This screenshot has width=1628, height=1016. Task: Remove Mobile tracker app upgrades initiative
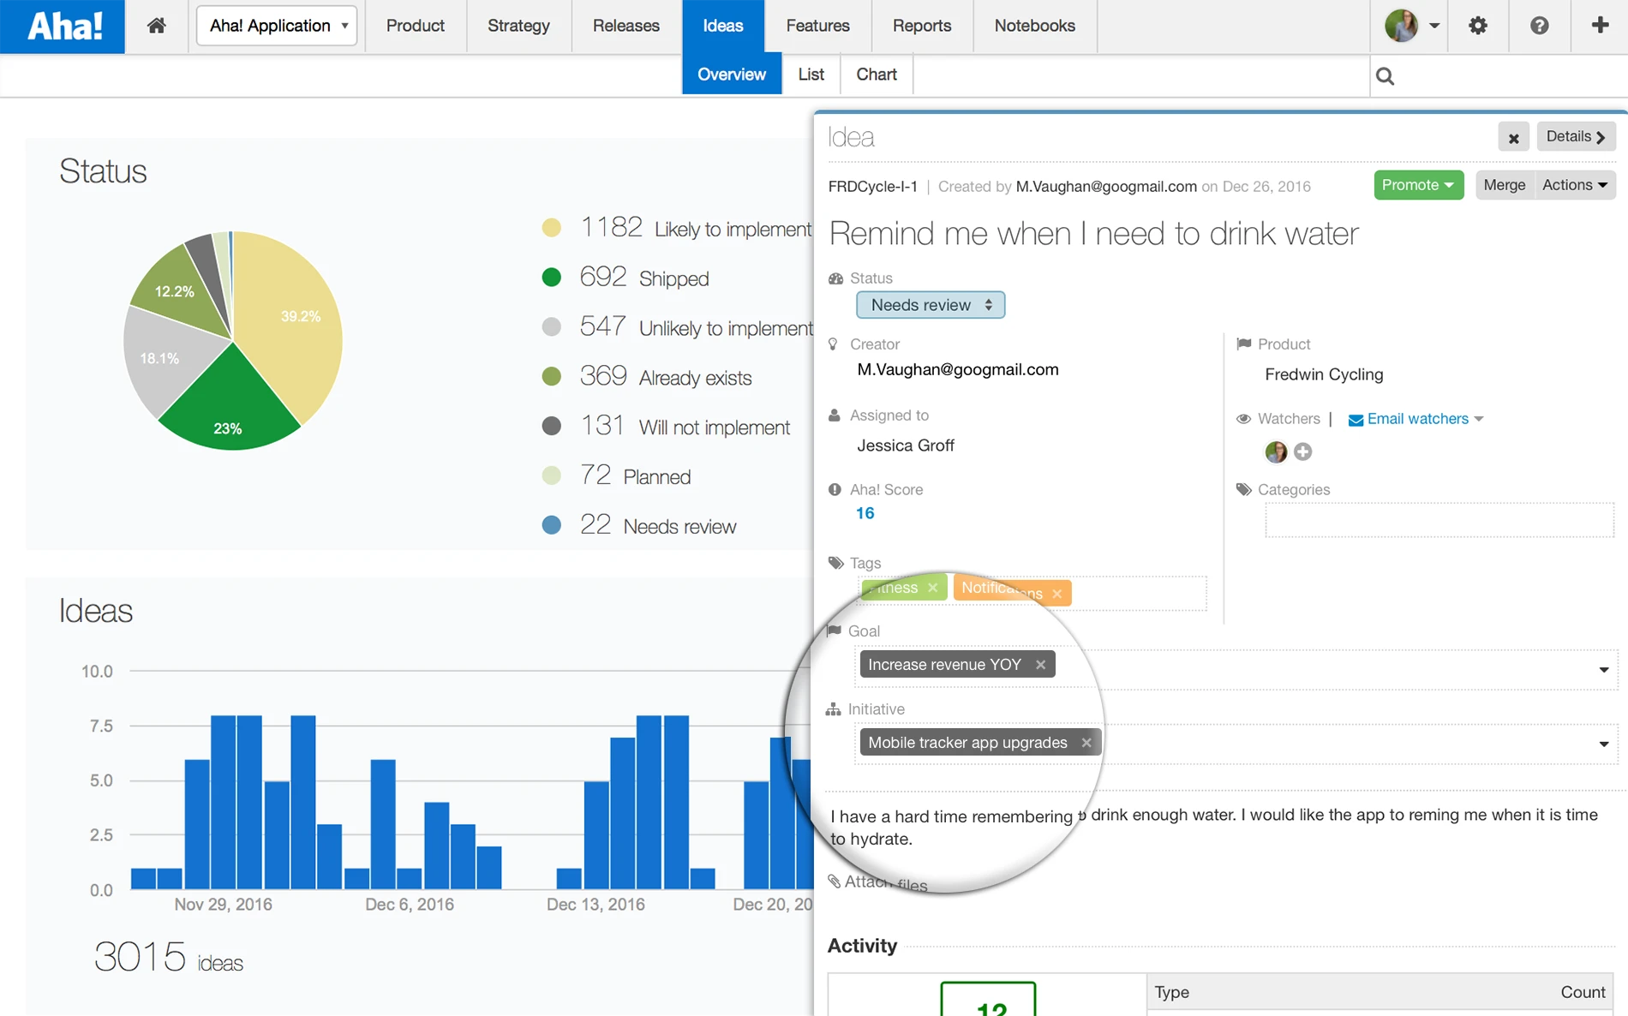(x=1086, y=743)
